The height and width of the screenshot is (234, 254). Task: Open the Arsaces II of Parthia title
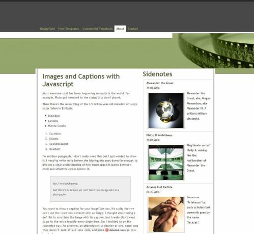[159, 187]
